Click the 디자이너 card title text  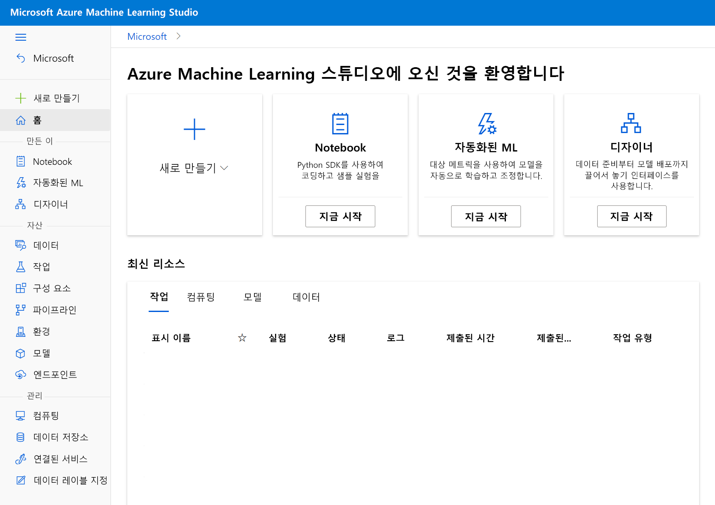[631, 147]
